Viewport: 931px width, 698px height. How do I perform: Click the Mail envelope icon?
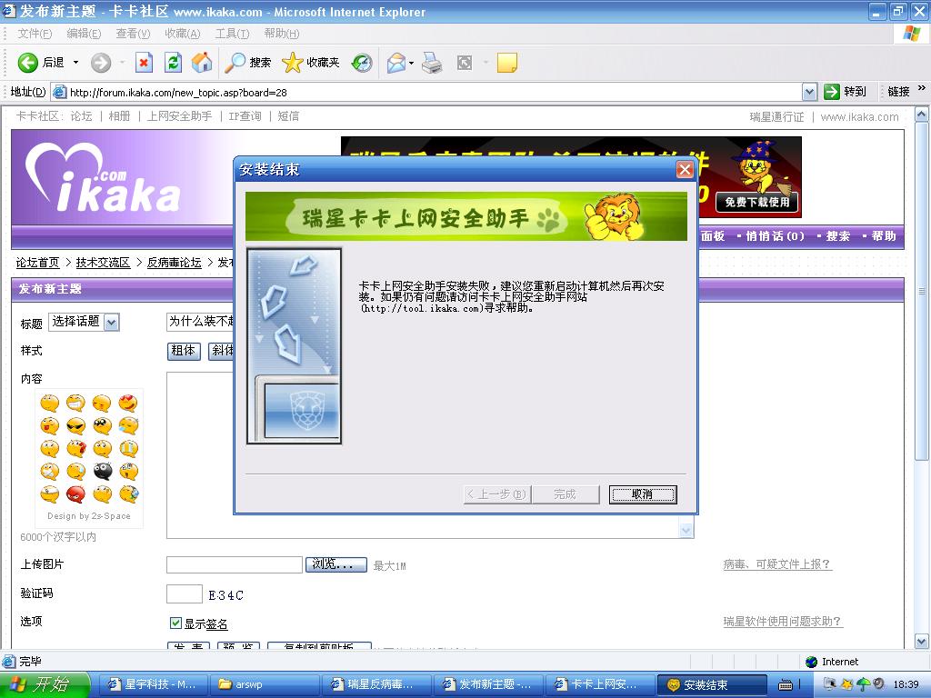tap(396, 63)
